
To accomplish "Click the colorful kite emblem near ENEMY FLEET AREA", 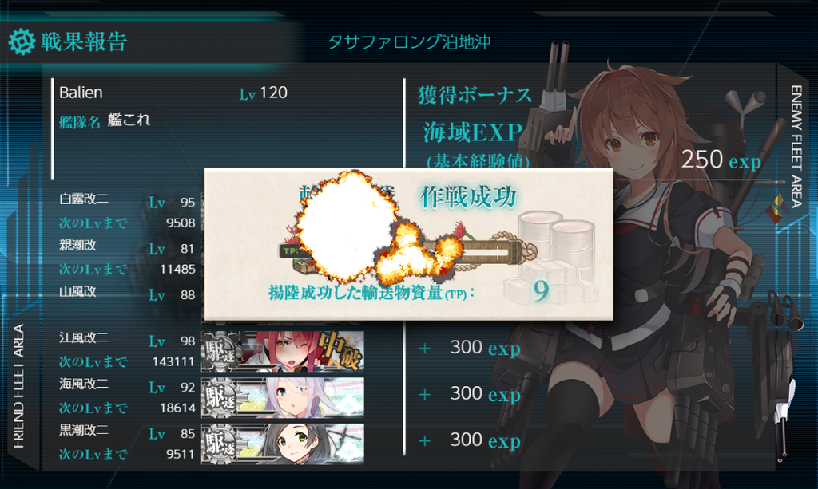I will point(777,209).
